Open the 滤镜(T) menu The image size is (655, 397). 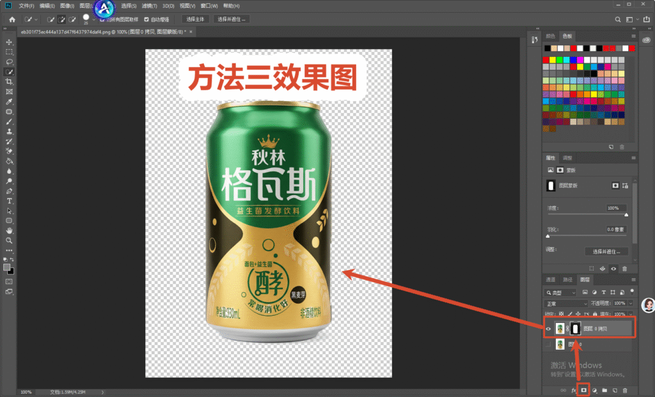[149, 6]
